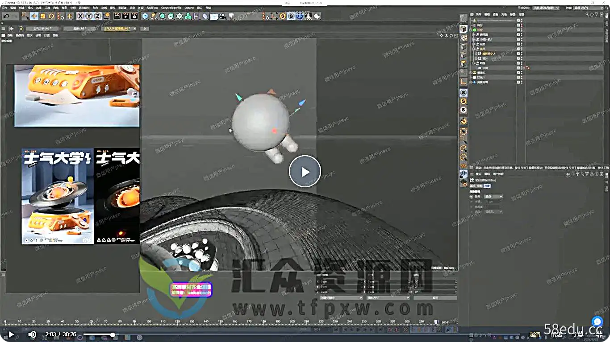The height and width of the screenshot is (342, 610).
Task: Open Render Settings clapperboard gear icon
Action: (x=134, y=16)
